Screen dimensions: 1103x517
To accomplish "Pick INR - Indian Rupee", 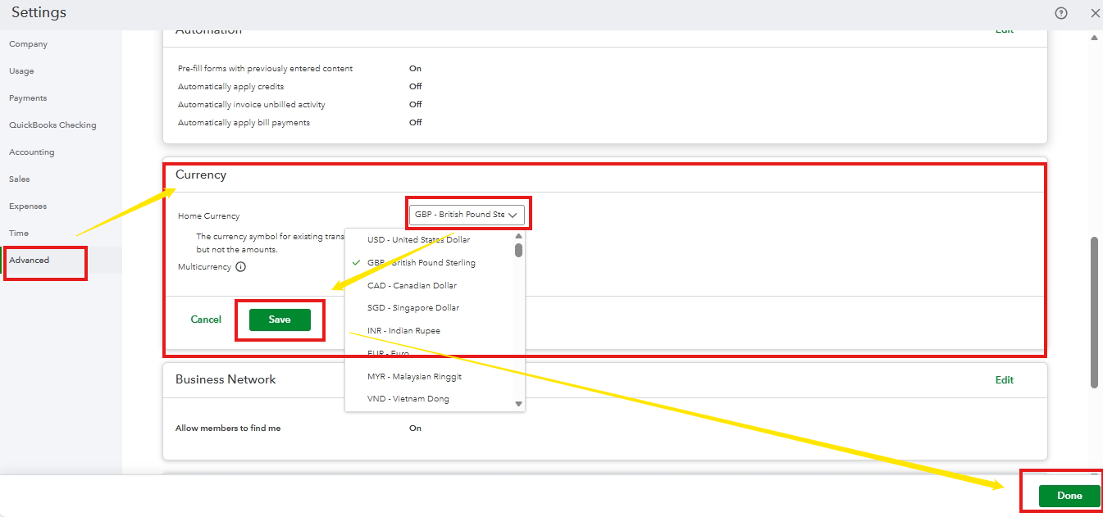I will [x=403, y=331].
